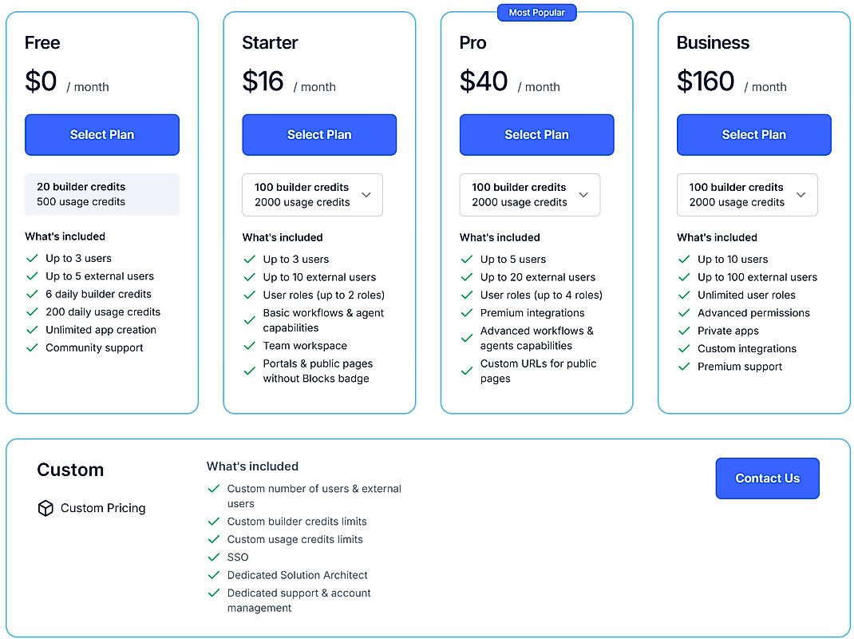The width and height of the screenshot is (854, 639).
Task: Click the checkmark next to SSO
Action: click(214, 557)
